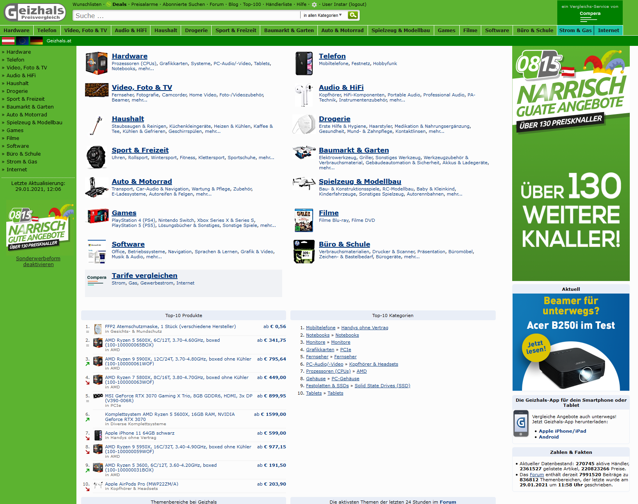Open the Forum link in Zahlen & Fakten
The width and height of the screenshot is (638, 504).
537,475
